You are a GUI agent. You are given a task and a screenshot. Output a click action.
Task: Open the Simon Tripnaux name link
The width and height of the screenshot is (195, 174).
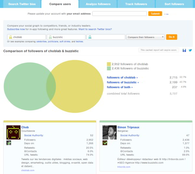128,127
